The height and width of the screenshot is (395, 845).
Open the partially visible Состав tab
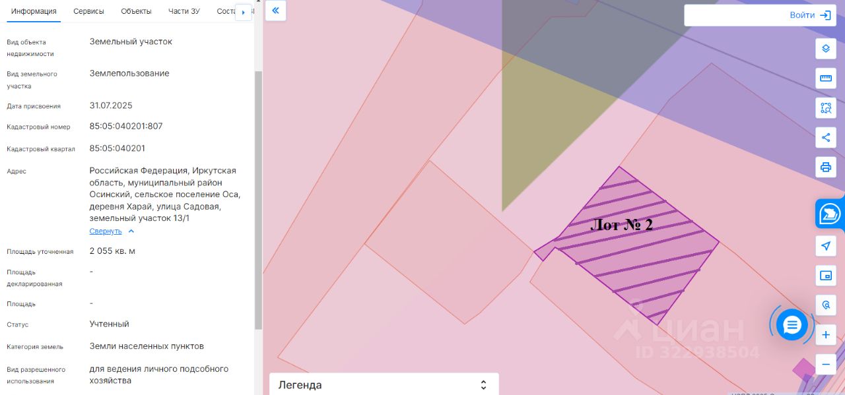pyautogui.click(x=226, y=11)
